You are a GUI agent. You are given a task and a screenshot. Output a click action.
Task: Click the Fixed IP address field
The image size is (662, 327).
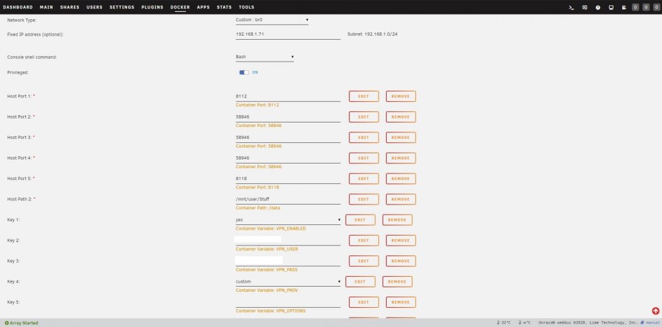pyautogui.click(x=288, y=34)
